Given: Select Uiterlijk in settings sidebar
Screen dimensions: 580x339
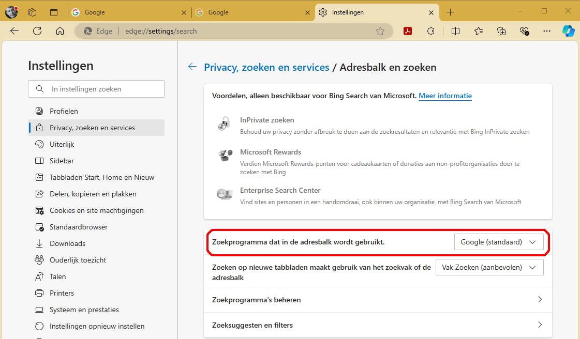Looking at the screenshot, I should pos(62,144).
